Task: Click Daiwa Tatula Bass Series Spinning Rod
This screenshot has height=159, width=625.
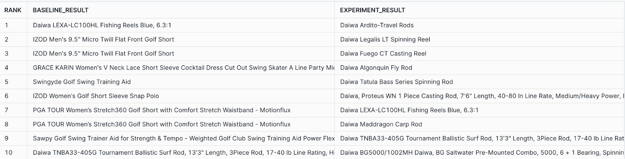Action: click(x=396, y=82)
